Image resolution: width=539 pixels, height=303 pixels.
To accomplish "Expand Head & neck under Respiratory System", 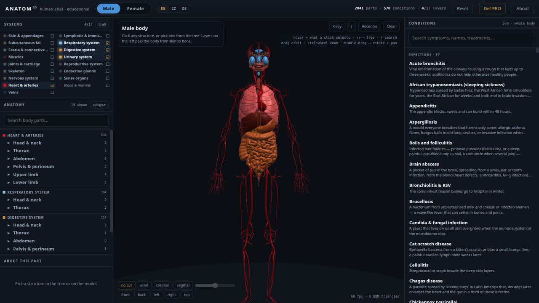I will click(9, 200).
